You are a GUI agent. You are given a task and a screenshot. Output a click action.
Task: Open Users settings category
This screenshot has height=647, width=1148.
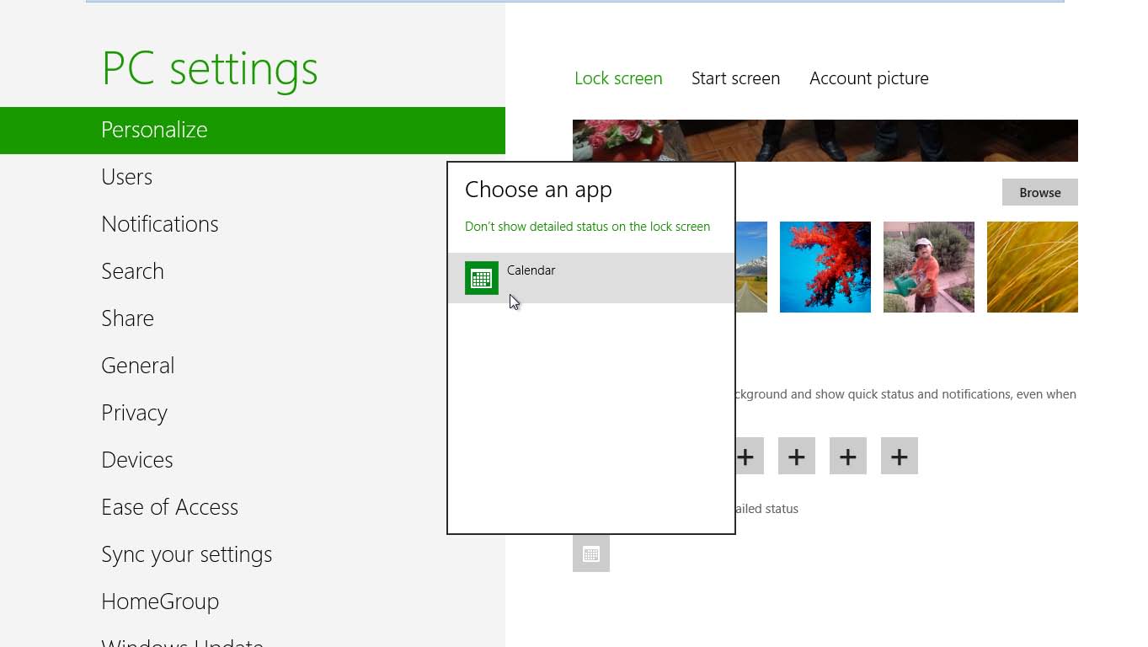point(127,177)
